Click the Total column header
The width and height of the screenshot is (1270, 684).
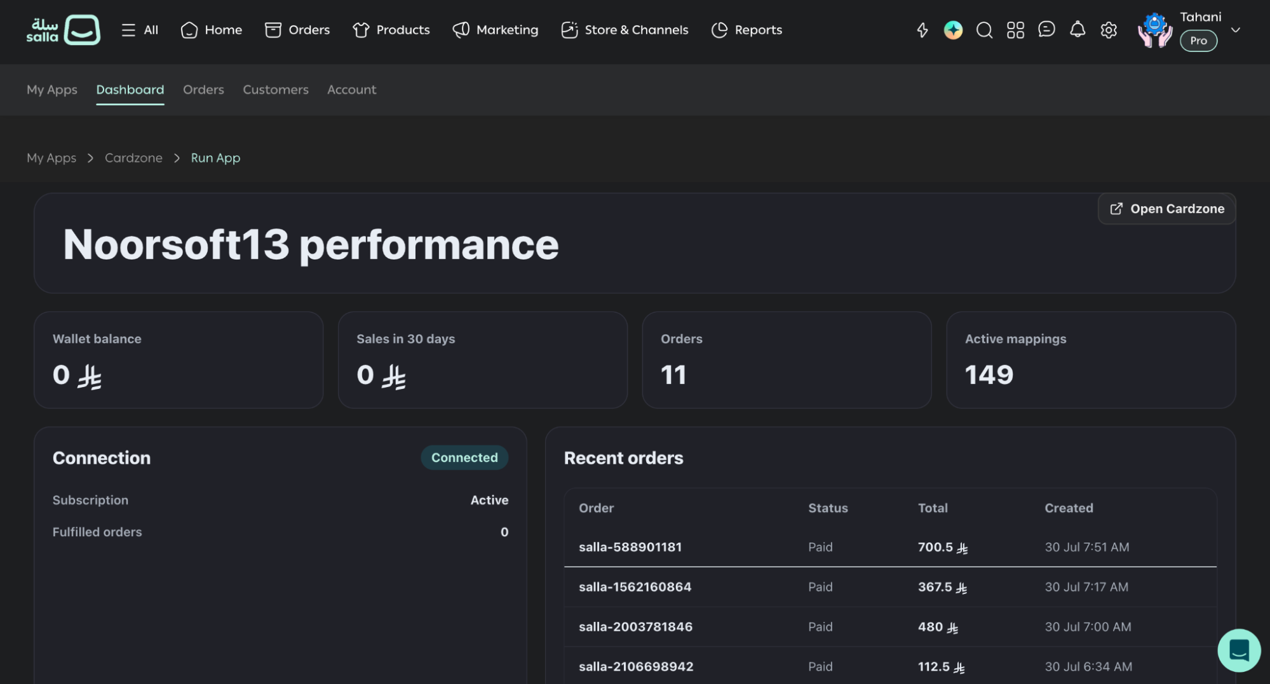933,508
